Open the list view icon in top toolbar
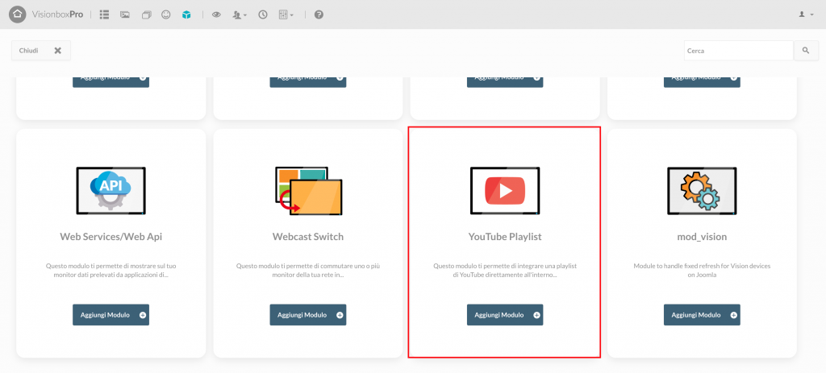 point(104,15)
